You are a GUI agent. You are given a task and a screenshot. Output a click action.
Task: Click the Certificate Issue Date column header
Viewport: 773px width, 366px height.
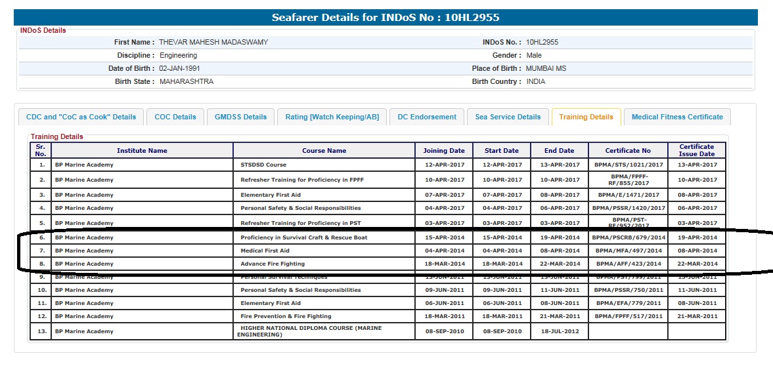(x=697, y=150)
